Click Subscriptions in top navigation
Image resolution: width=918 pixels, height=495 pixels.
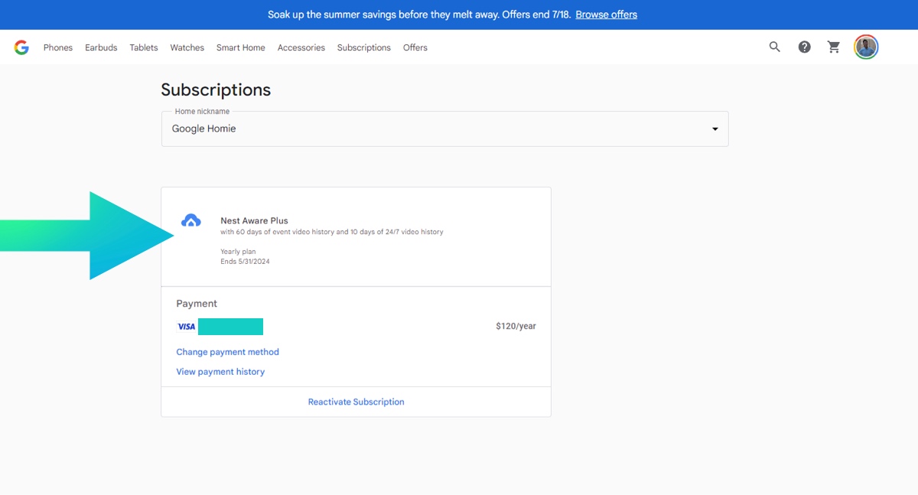click(363, 47)
